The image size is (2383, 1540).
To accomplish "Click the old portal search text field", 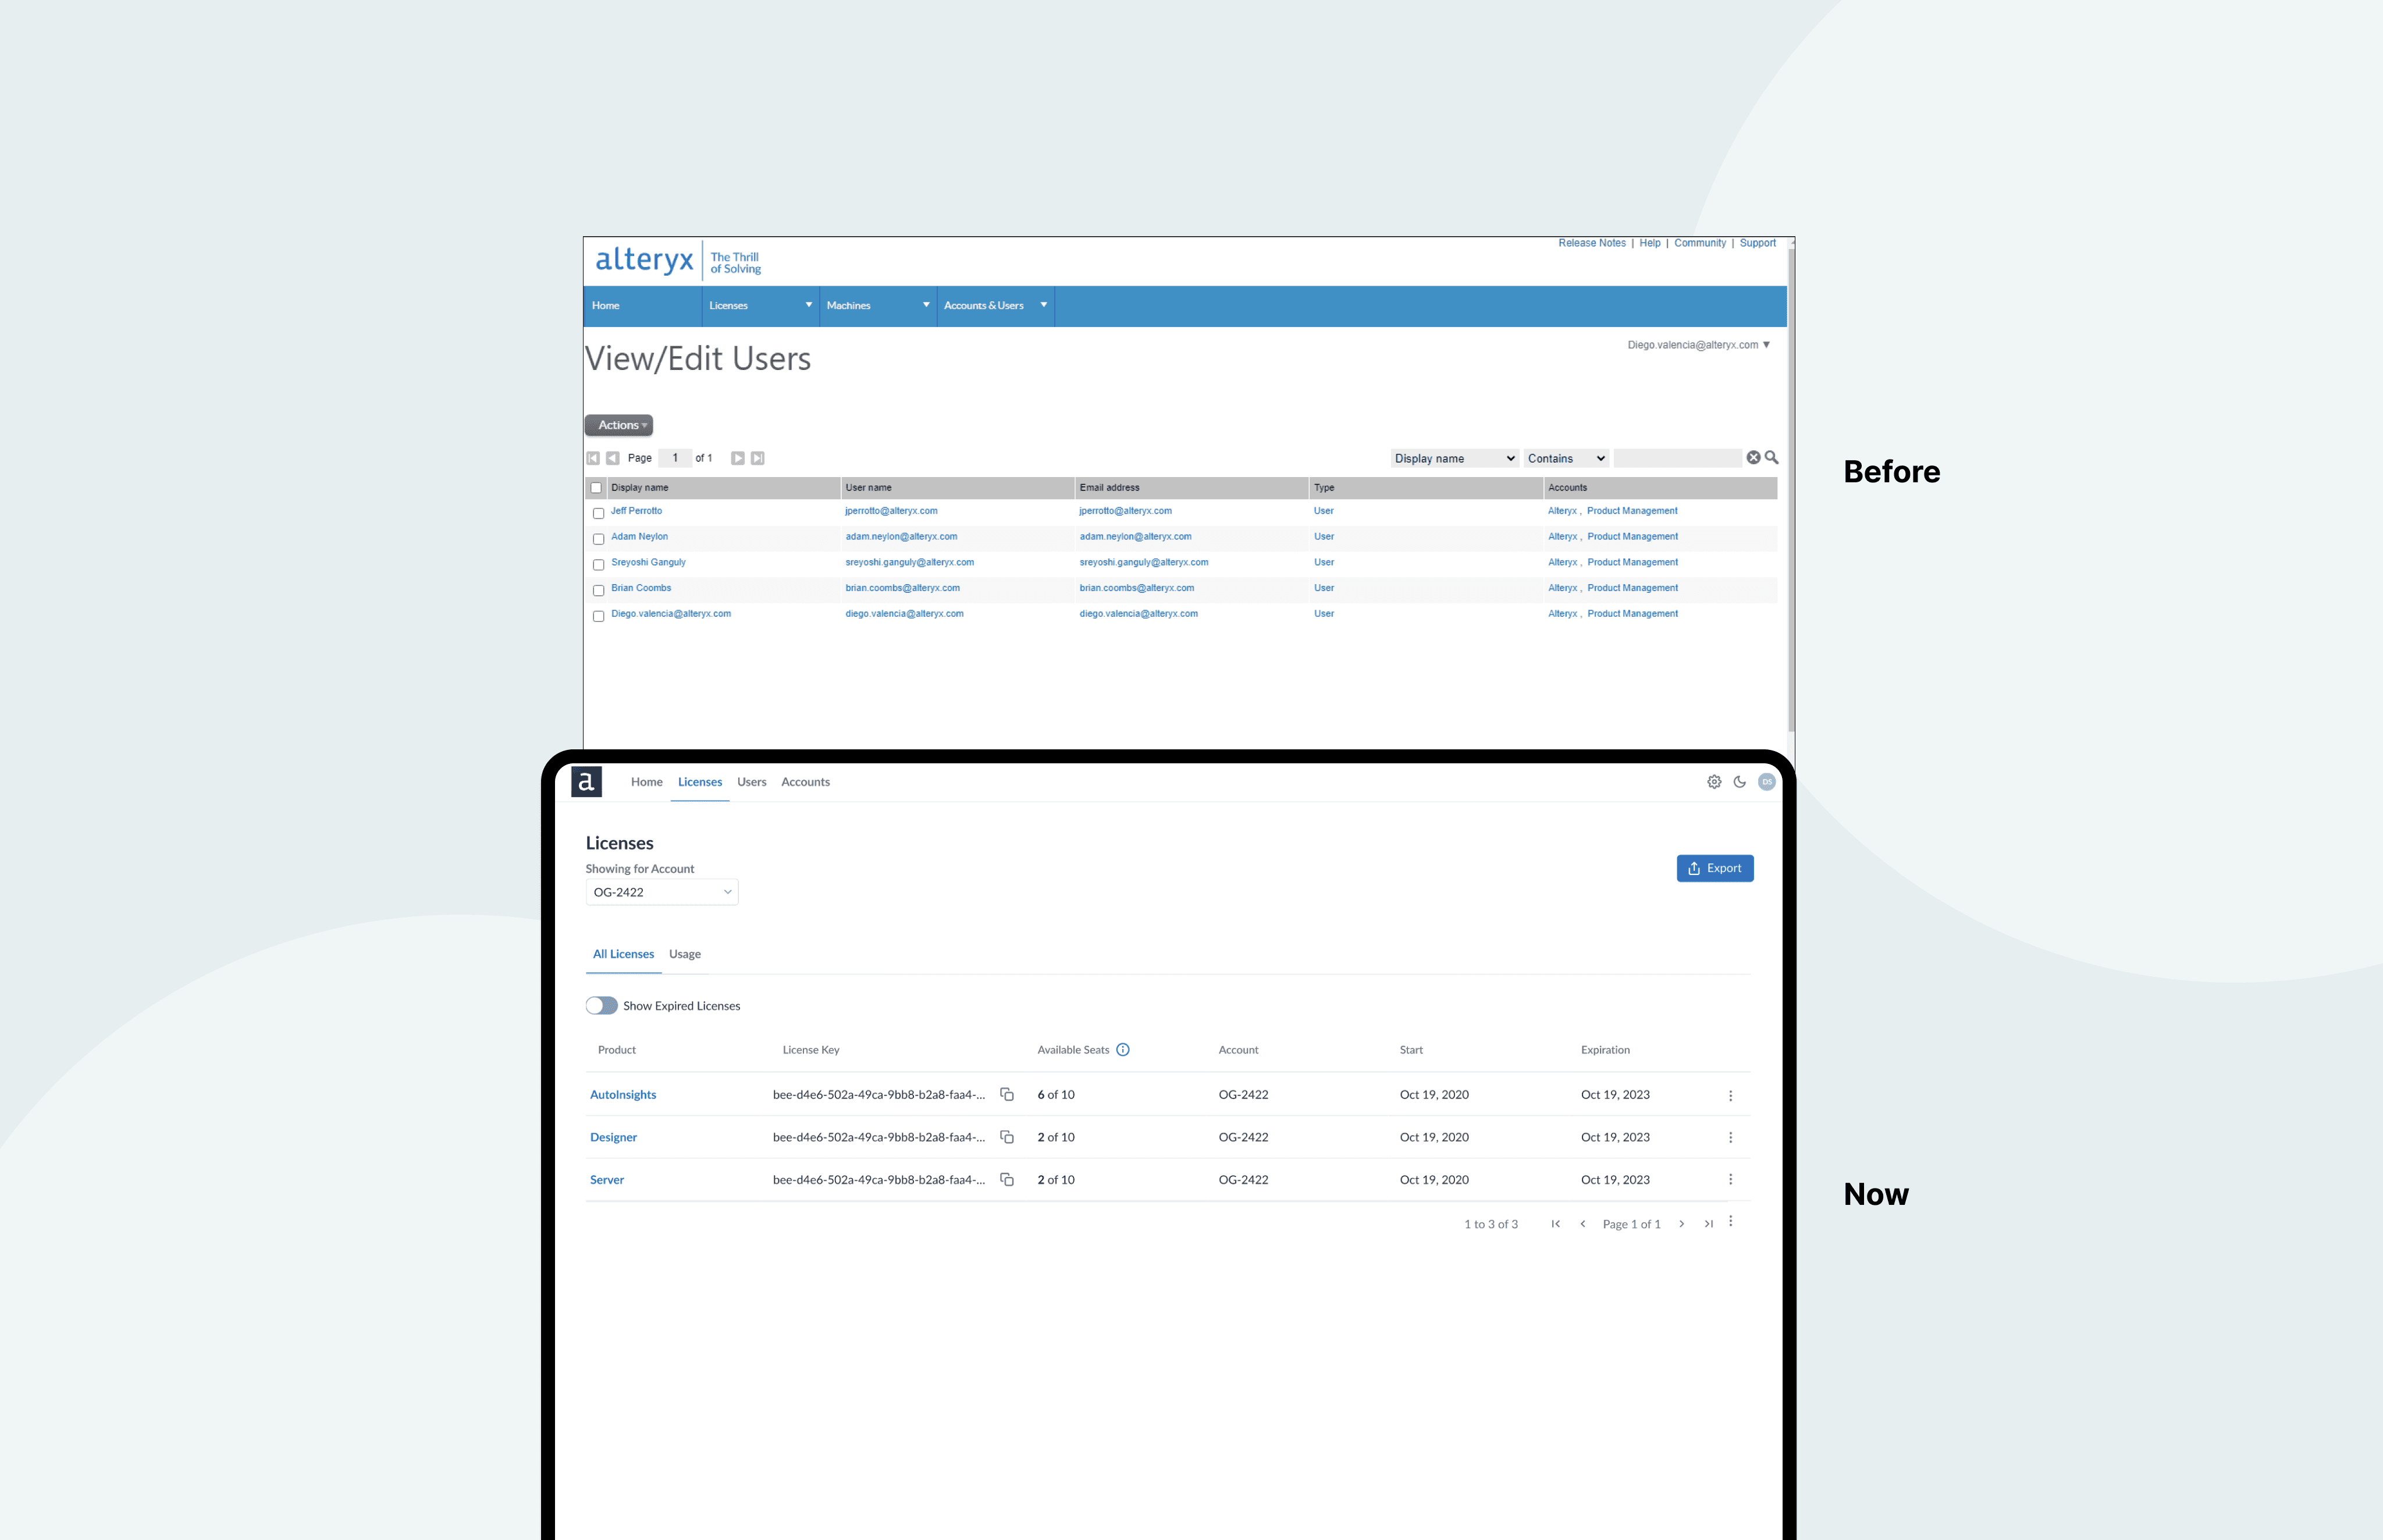I will click(1678, 458).
